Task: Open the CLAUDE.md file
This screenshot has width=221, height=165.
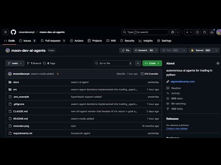Action: (x=20, y=111)
